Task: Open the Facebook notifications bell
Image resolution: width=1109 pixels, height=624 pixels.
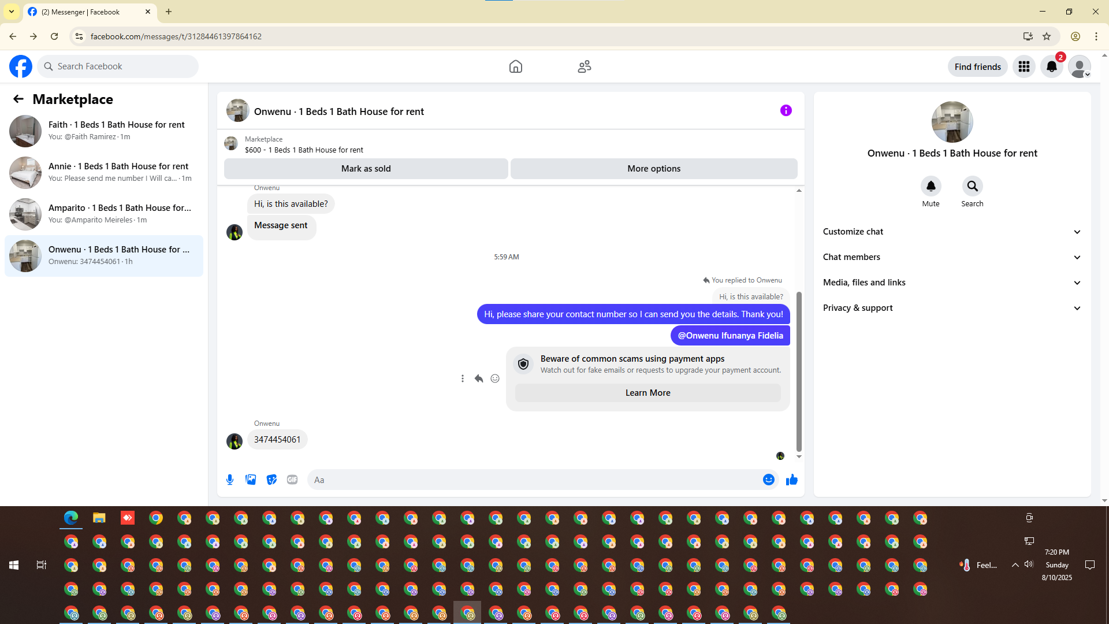Action: pos(1051,67)
